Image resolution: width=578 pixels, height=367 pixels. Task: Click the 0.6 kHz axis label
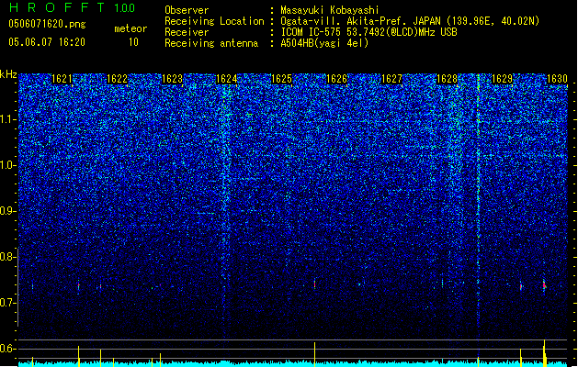click(x=6, y=349)
